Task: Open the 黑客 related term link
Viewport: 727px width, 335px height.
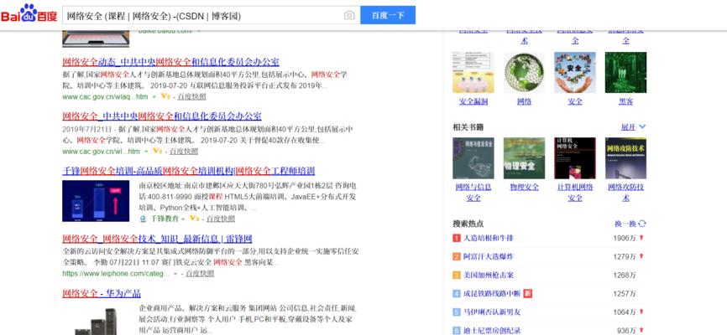Action: [x=626, y=101]
